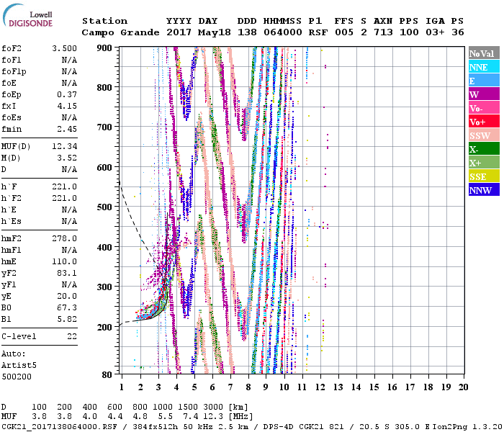This screenshot has width=504, height=432.
Task: Click the hmF2 value 278.0
Action: point(64,238)
